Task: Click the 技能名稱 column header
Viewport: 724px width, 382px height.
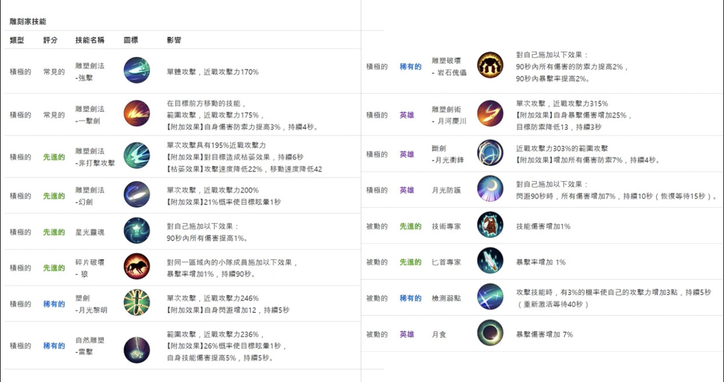Action: tap(90, 40)
